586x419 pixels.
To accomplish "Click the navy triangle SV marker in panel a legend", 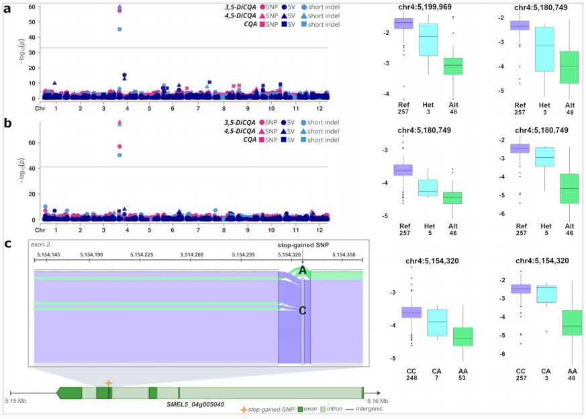I will (x=285, y=17).
